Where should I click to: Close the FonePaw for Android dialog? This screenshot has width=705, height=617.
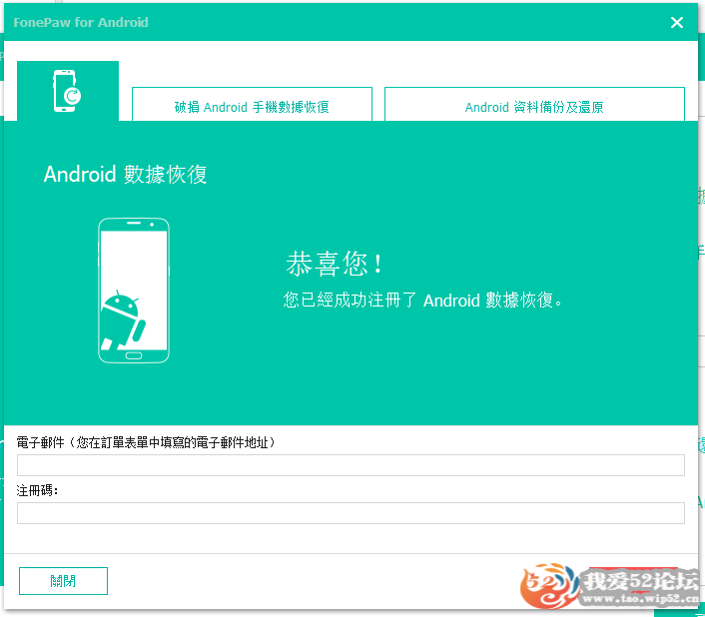(677, 23)
